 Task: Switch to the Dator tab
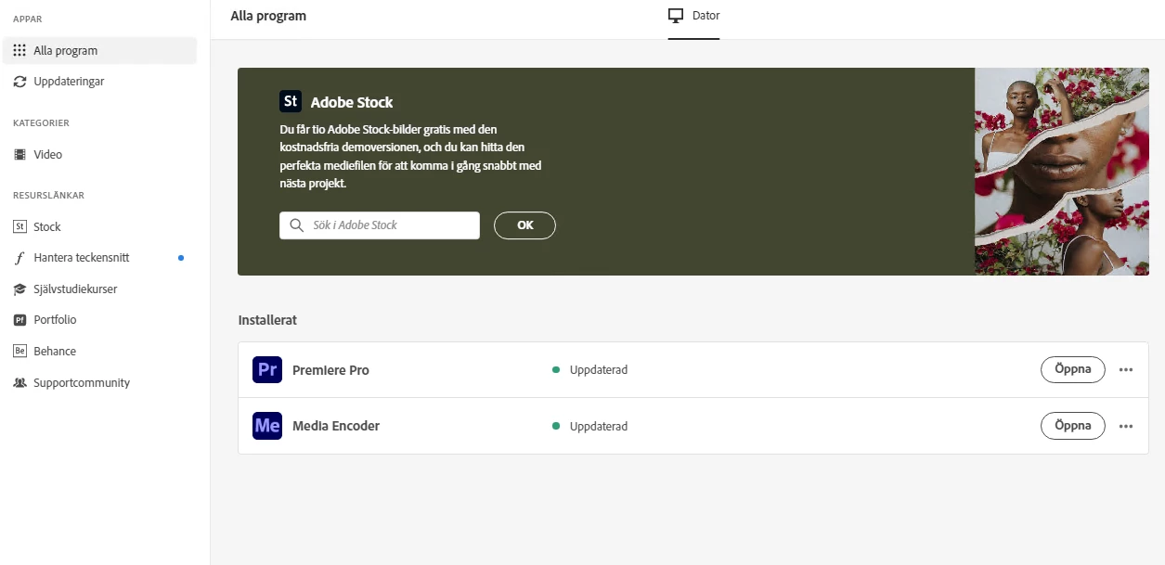click(x=694, y=17)
